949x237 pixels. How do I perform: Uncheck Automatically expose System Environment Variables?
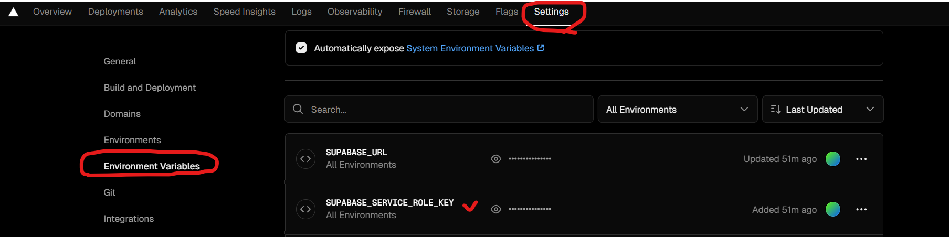point(301,48)
